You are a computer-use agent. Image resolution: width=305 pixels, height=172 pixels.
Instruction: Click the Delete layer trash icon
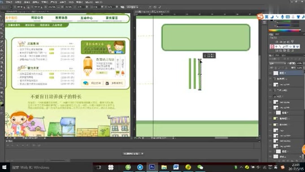tap(300, 161)
